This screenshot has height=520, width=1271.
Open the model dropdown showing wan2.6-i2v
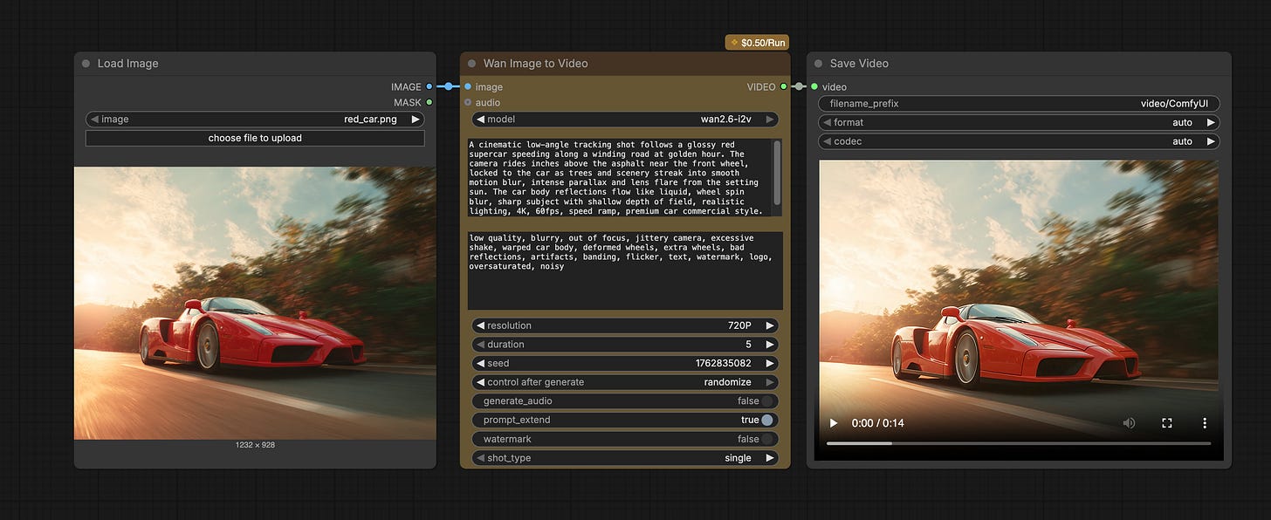pyautogui.click(x=625, y=120)
